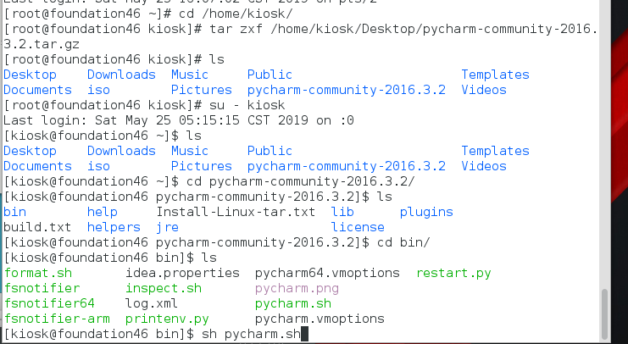Click the green pycharm.sh file in listing
This screenshot has height=344, width=628.
tap(293, 303)
